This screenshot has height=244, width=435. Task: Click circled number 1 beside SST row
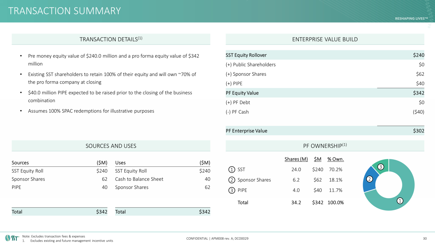click(231, 170)
